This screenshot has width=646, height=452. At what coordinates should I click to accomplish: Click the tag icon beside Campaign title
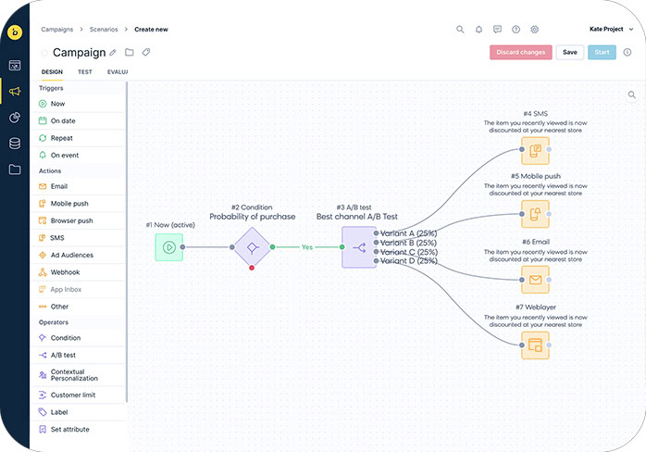(145, 53)
